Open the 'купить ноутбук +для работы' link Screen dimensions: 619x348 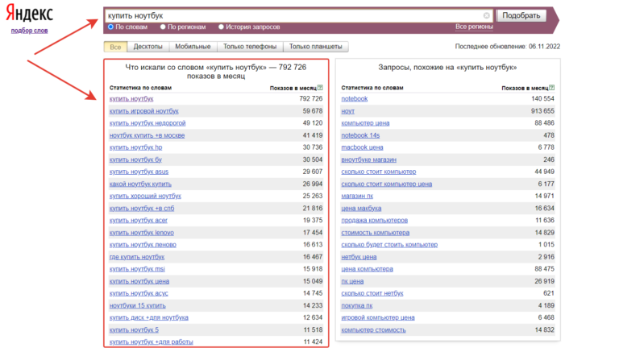tap(152, 342)
